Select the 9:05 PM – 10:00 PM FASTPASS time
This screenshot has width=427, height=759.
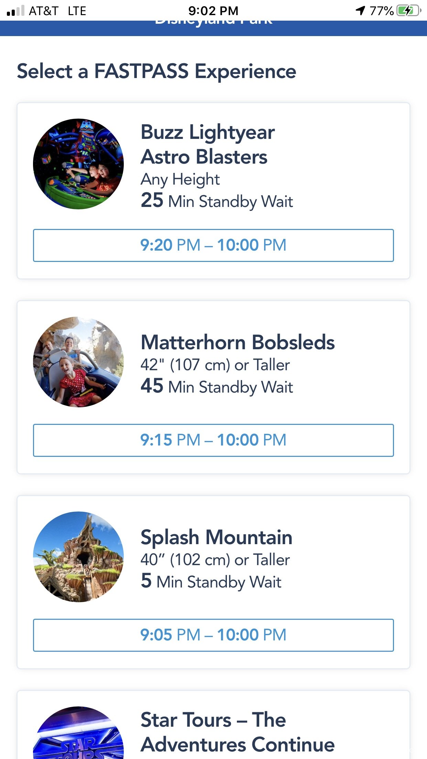(213, 635)
